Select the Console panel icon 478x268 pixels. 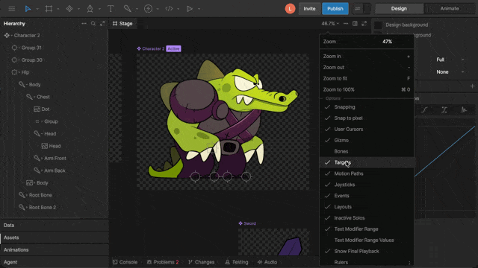pos(115,262)
